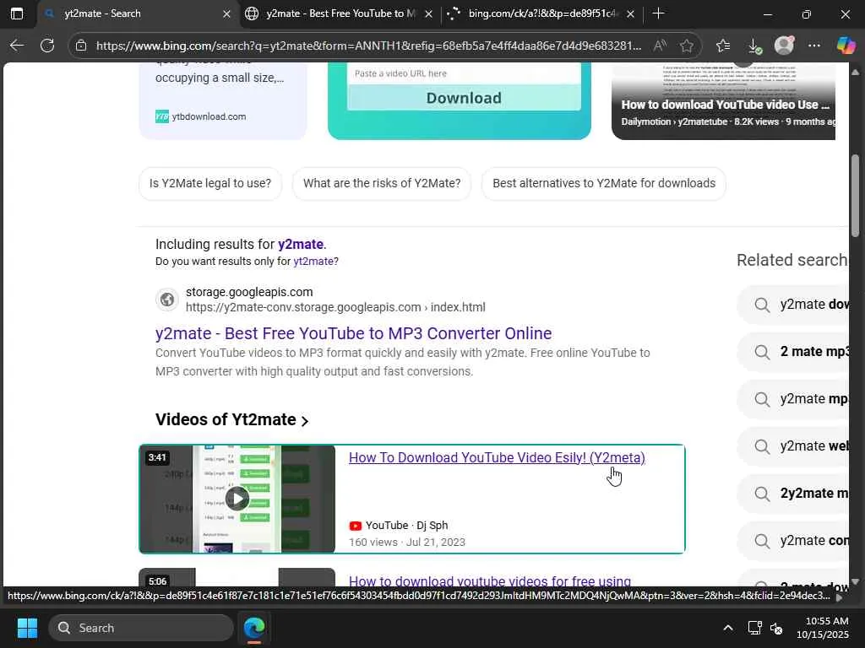Open Read aloud icon in address bar
The image size is (865, 648).
[x=660, y=46]
